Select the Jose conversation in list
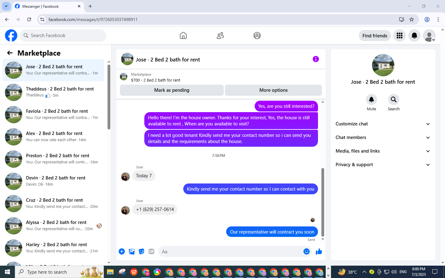 pos(53,70)
